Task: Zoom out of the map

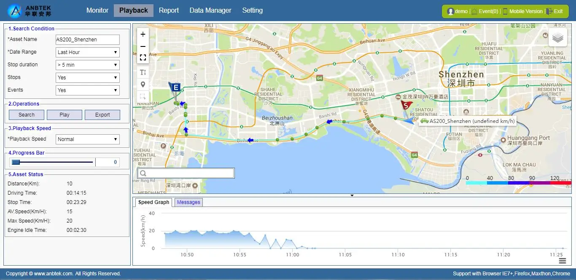Action: pyautogui.click(x=143, y=46)
